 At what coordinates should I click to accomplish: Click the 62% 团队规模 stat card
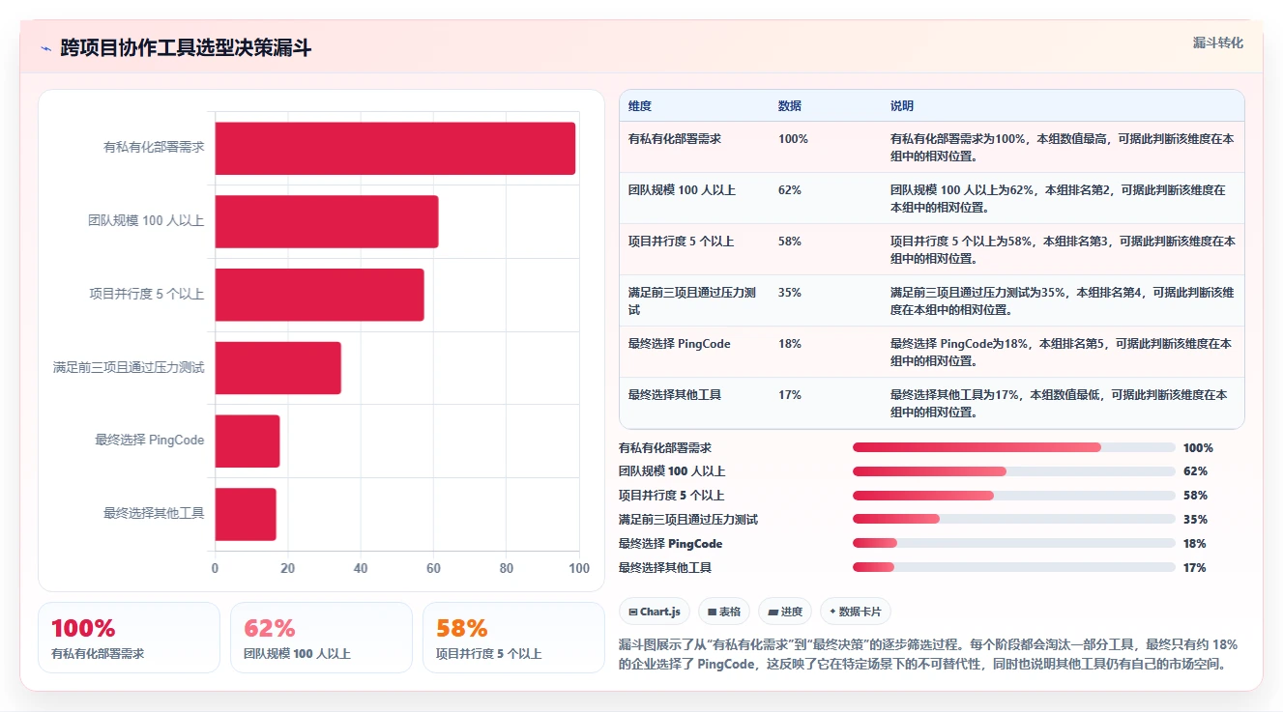pos(321,638)
